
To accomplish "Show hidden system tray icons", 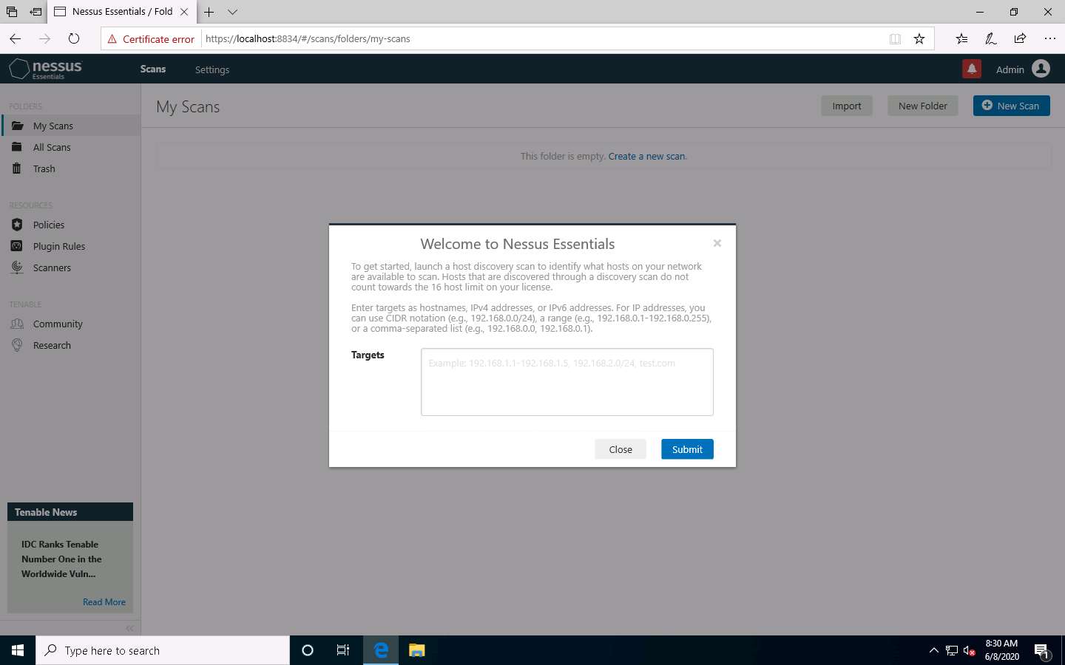I will (933, 650).
